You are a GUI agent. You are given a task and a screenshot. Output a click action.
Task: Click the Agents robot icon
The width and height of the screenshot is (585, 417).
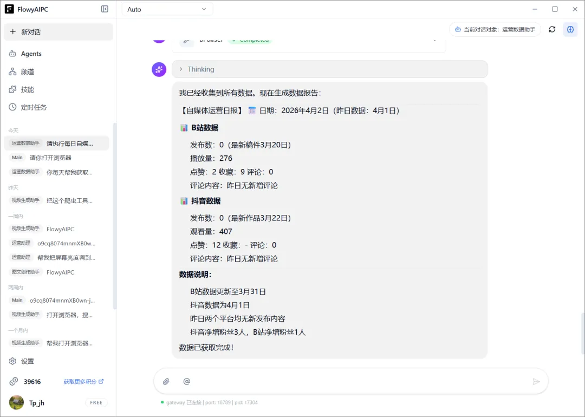pyautogui.click(x=12, y=54)
